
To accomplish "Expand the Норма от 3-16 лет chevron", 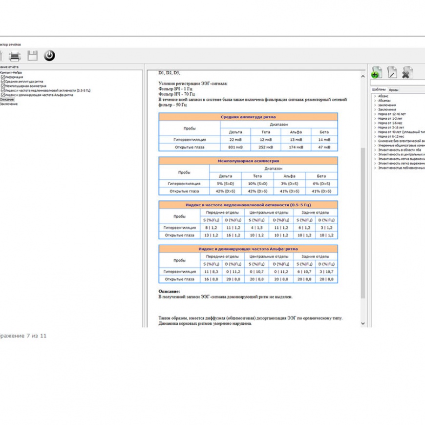I will [375, 127].
